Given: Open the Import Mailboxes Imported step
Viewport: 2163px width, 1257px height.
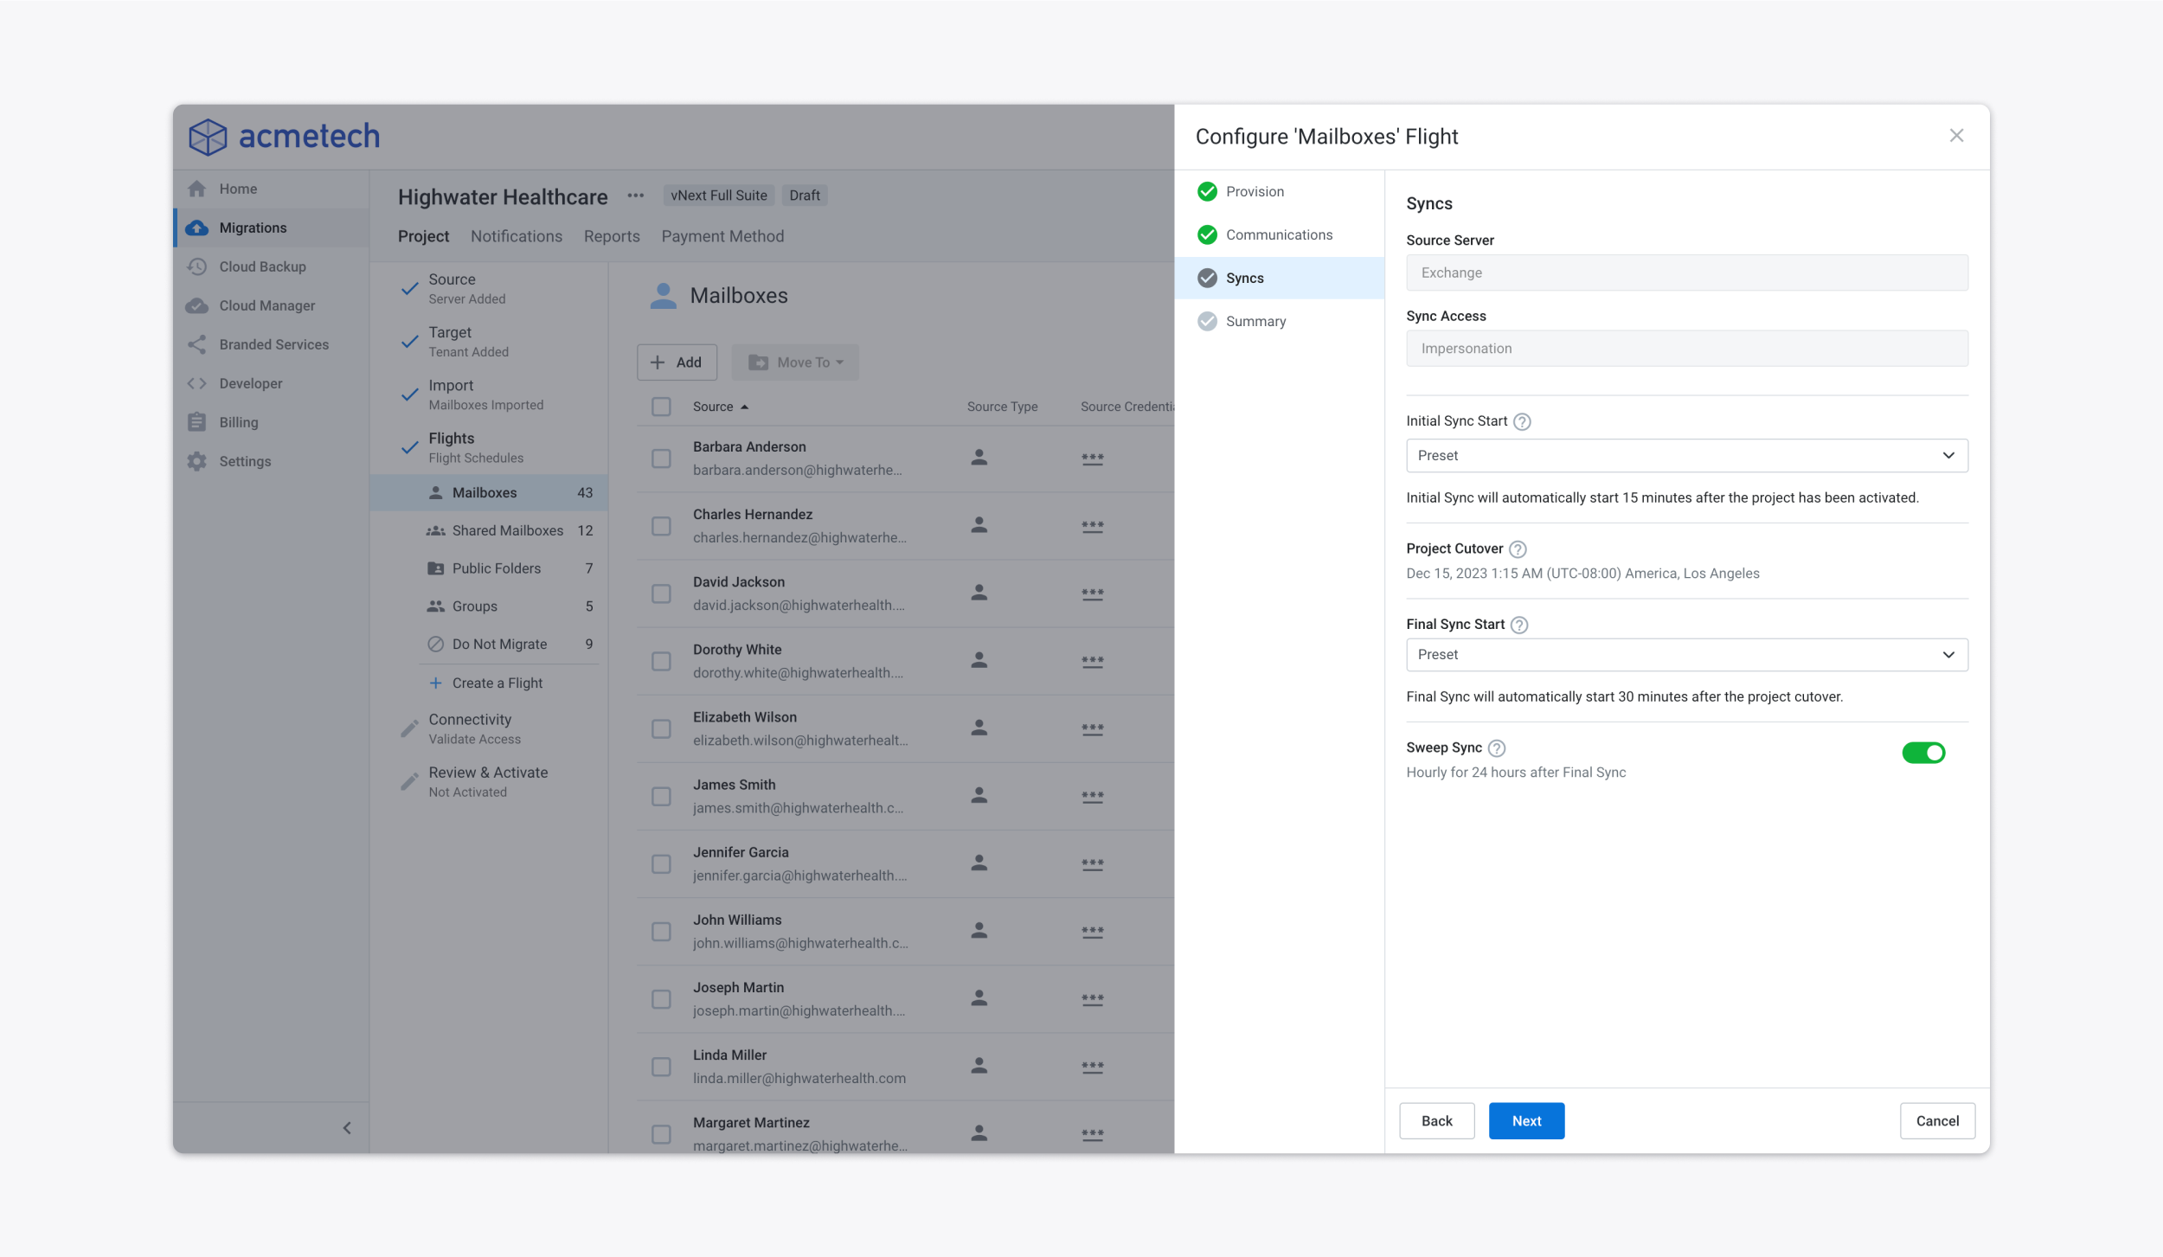Looking at the screenshot, I should pos(490,394).
